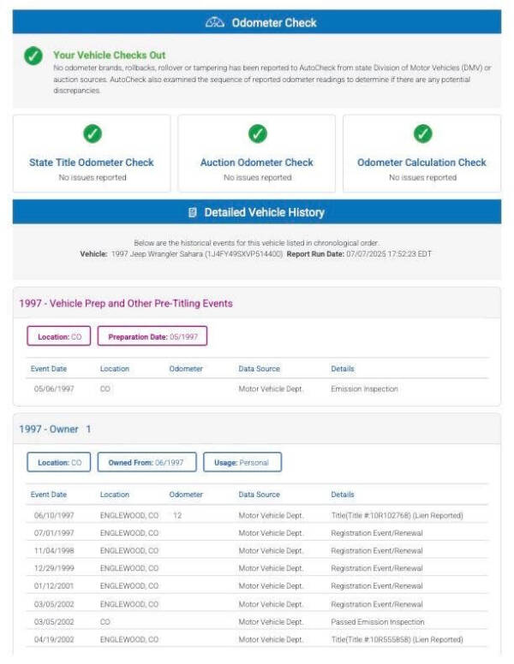The image size is (514, 664).
Task: Click the Owned From: 06/1997 badge
Action: click(x=146, y=463)
